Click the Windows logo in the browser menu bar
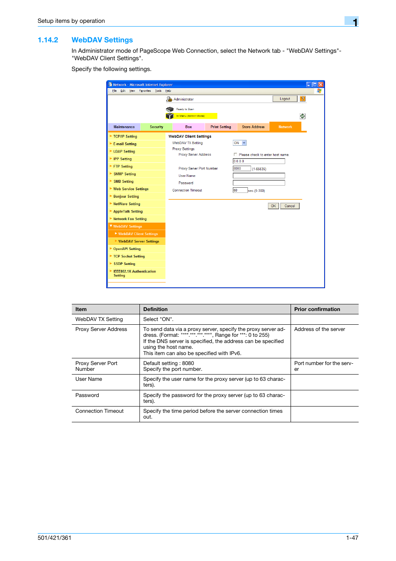Screen dimensions: 396x561 click(x=319, y=91)
